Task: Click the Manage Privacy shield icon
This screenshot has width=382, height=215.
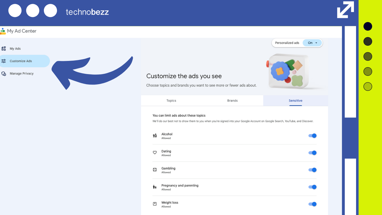Action: click(4, 73)
